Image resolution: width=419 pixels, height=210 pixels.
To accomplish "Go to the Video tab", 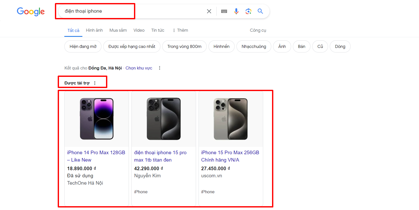I will pyautogui.click(x=139, y=30).
